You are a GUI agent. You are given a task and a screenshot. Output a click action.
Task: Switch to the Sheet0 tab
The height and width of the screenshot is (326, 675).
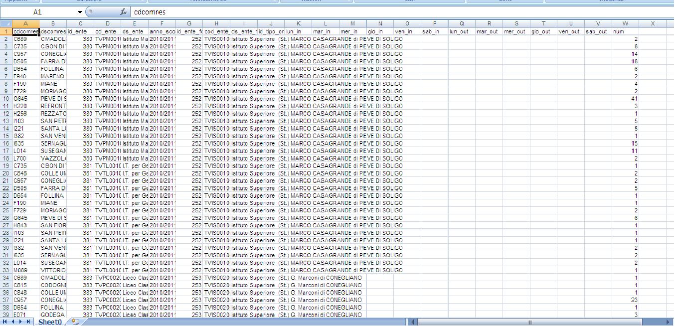(x=50, y=322)
